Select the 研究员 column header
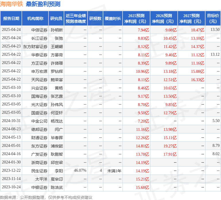Image resolution: width=221 pixels, height=200 pixels. pos(56,18)
